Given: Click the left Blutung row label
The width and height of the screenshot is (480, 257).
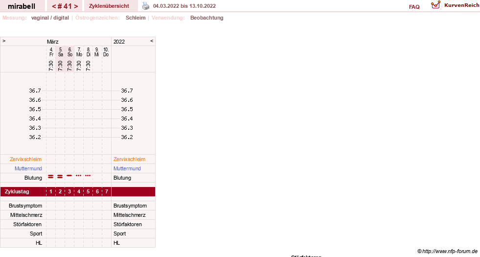Looking at the screenshot, I should [x=33, y=178].
